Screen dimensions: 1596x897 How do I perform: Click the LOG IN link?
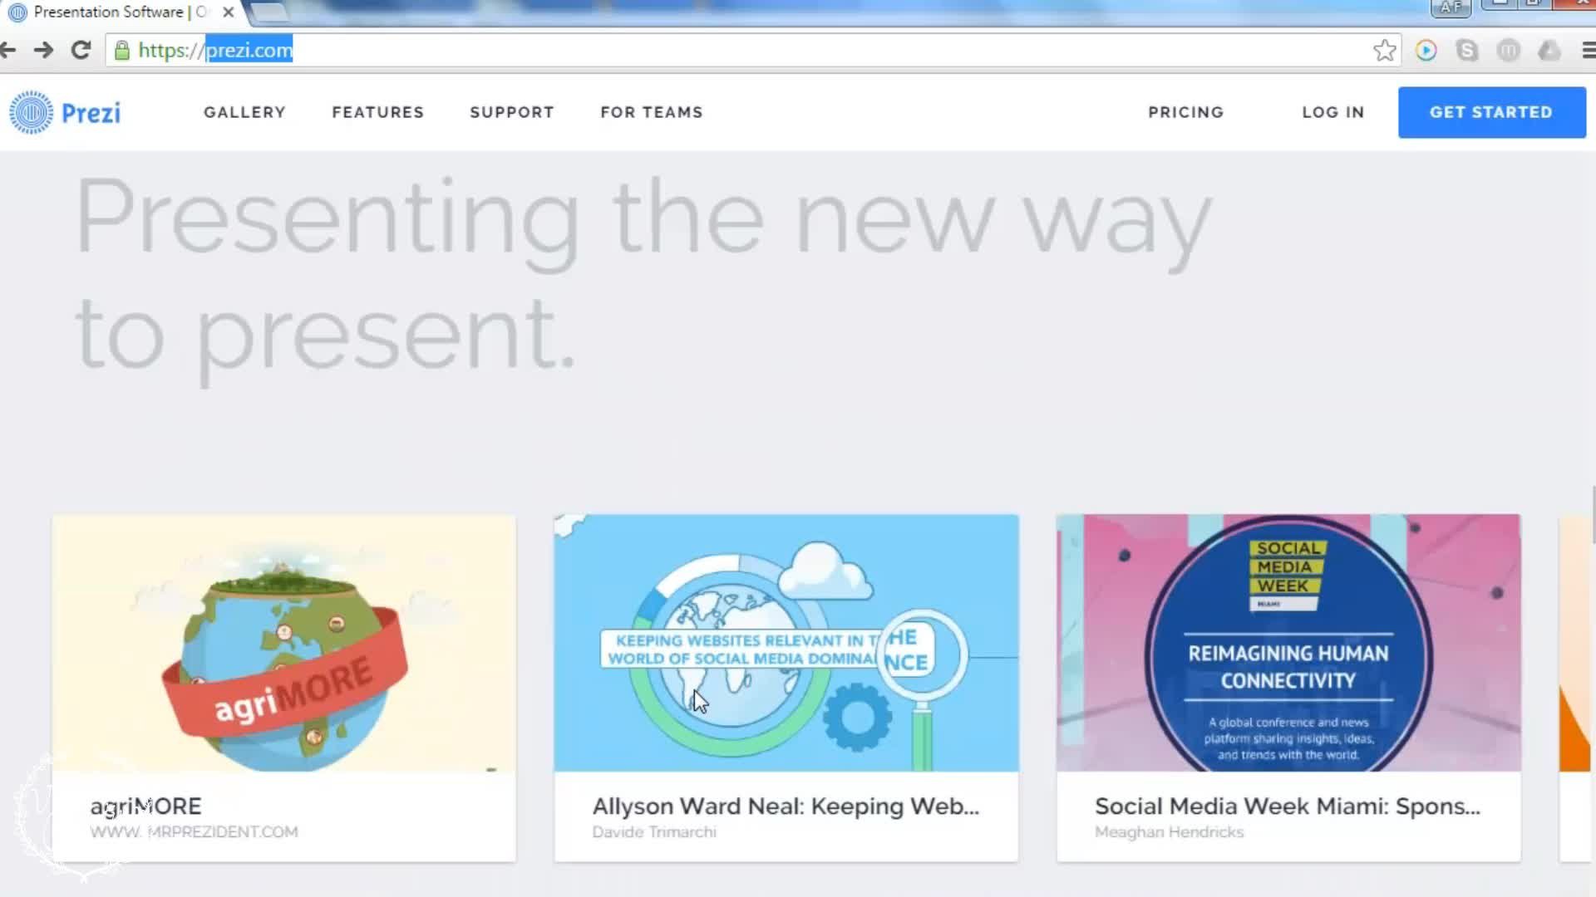tap(1333, 112)
